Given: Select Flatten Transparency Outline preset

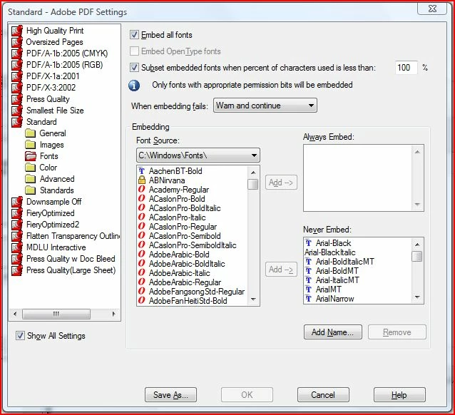Looking at the screenshot, I should (73, 236).
